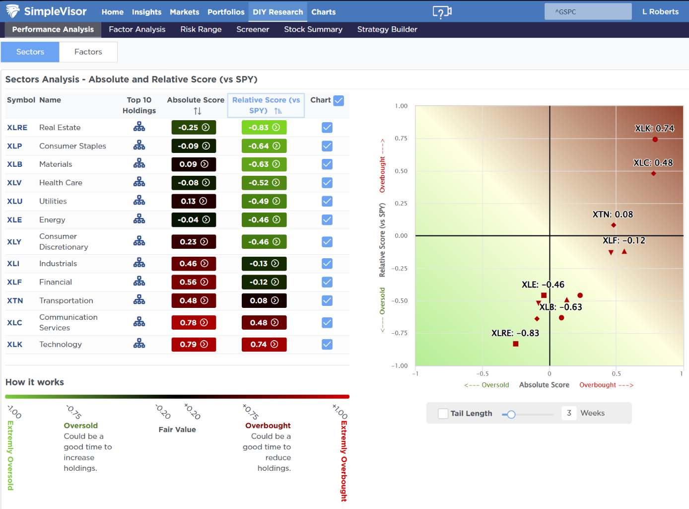The image size is (689, 509).
Task: Open holdings icon for Consumer Discretionary
Action: [x=139, y=241]
